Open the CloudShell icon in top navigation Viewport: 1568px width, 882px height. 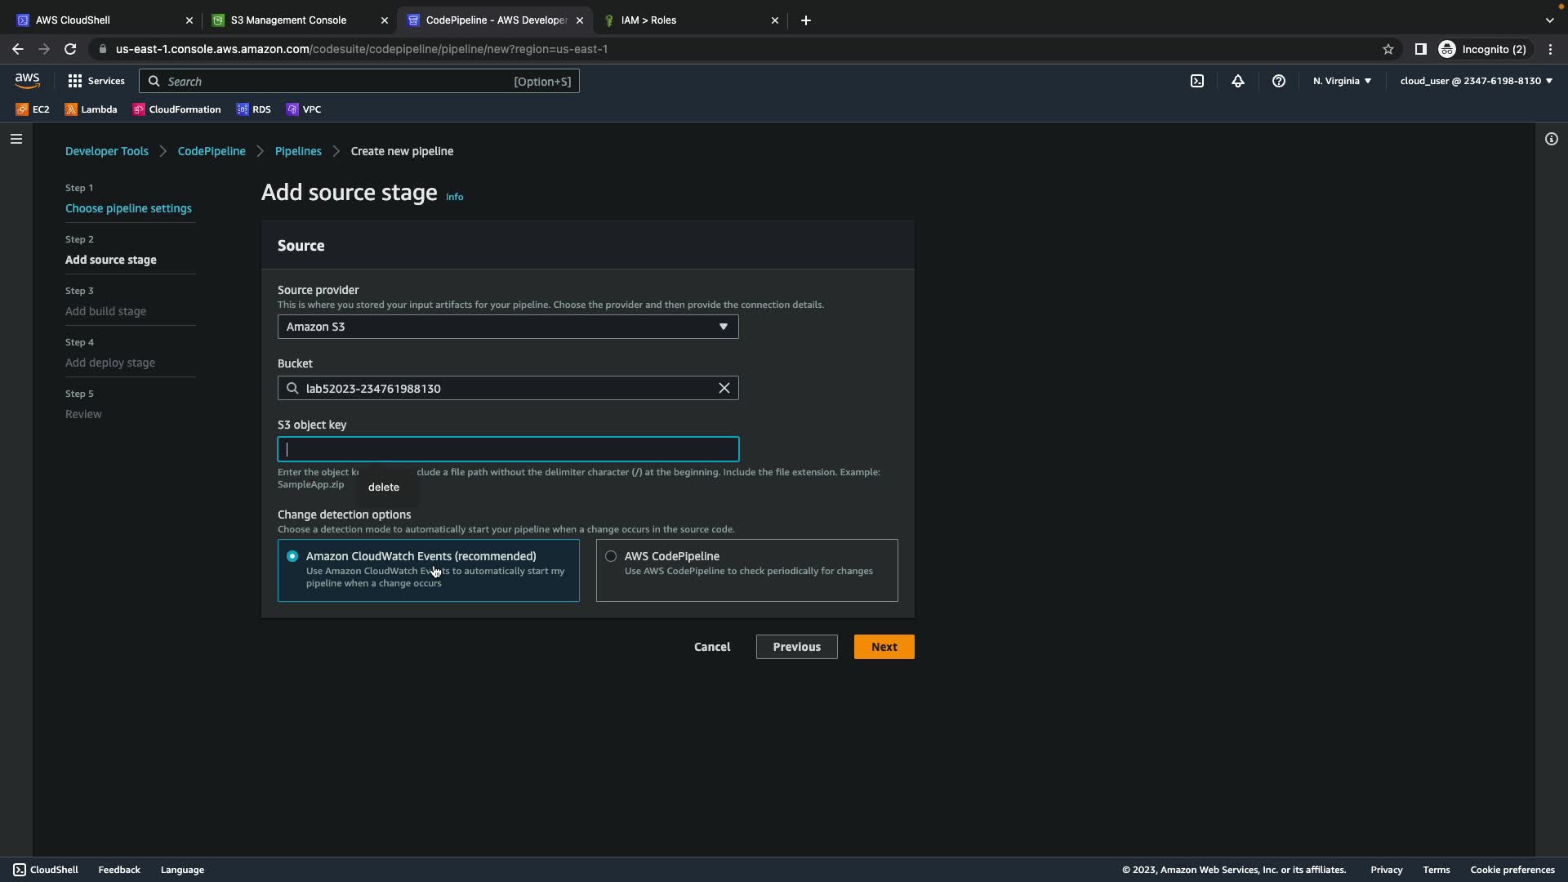point(1196,81)
